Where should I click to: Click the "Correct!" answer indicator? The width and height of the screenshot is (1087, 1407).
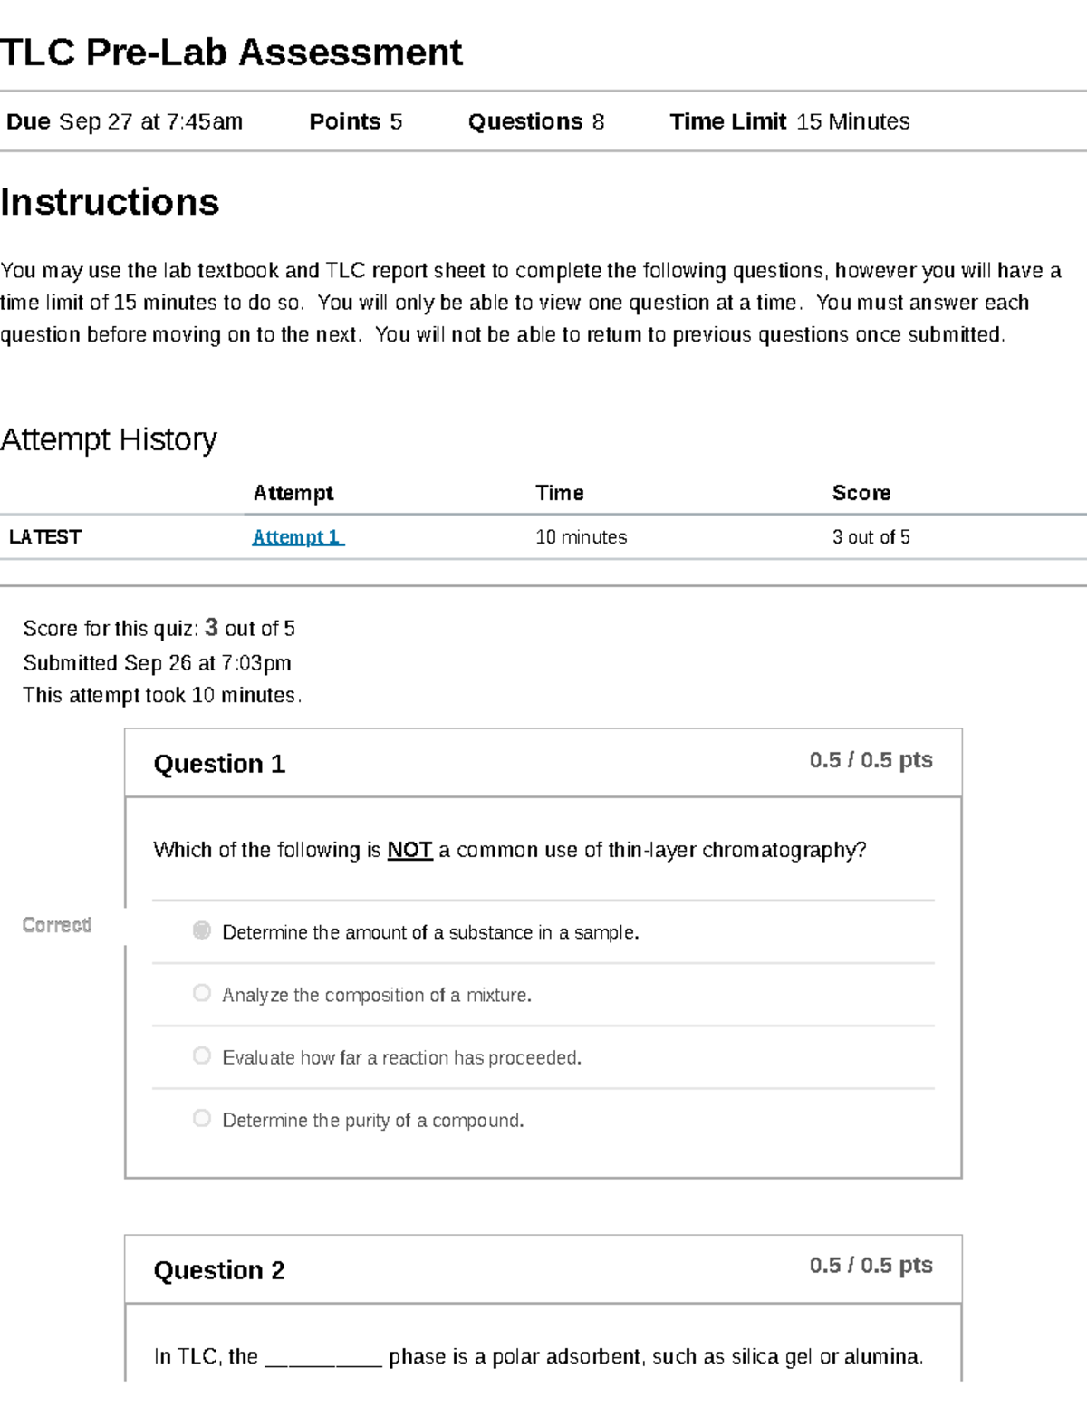pos(57,925)
